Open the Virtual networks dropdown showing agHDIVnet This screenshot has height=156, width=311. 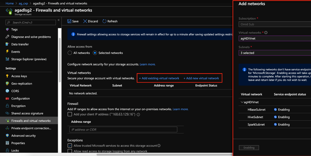pyautogui.click(x=275, y=39)
